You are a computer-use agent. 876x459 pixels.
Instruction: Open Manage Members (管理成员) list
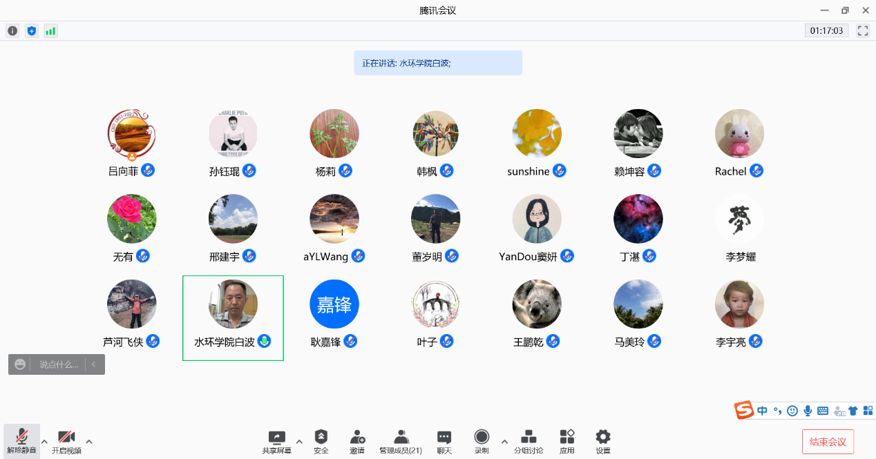pyautogui.click(x=401, y=441)
